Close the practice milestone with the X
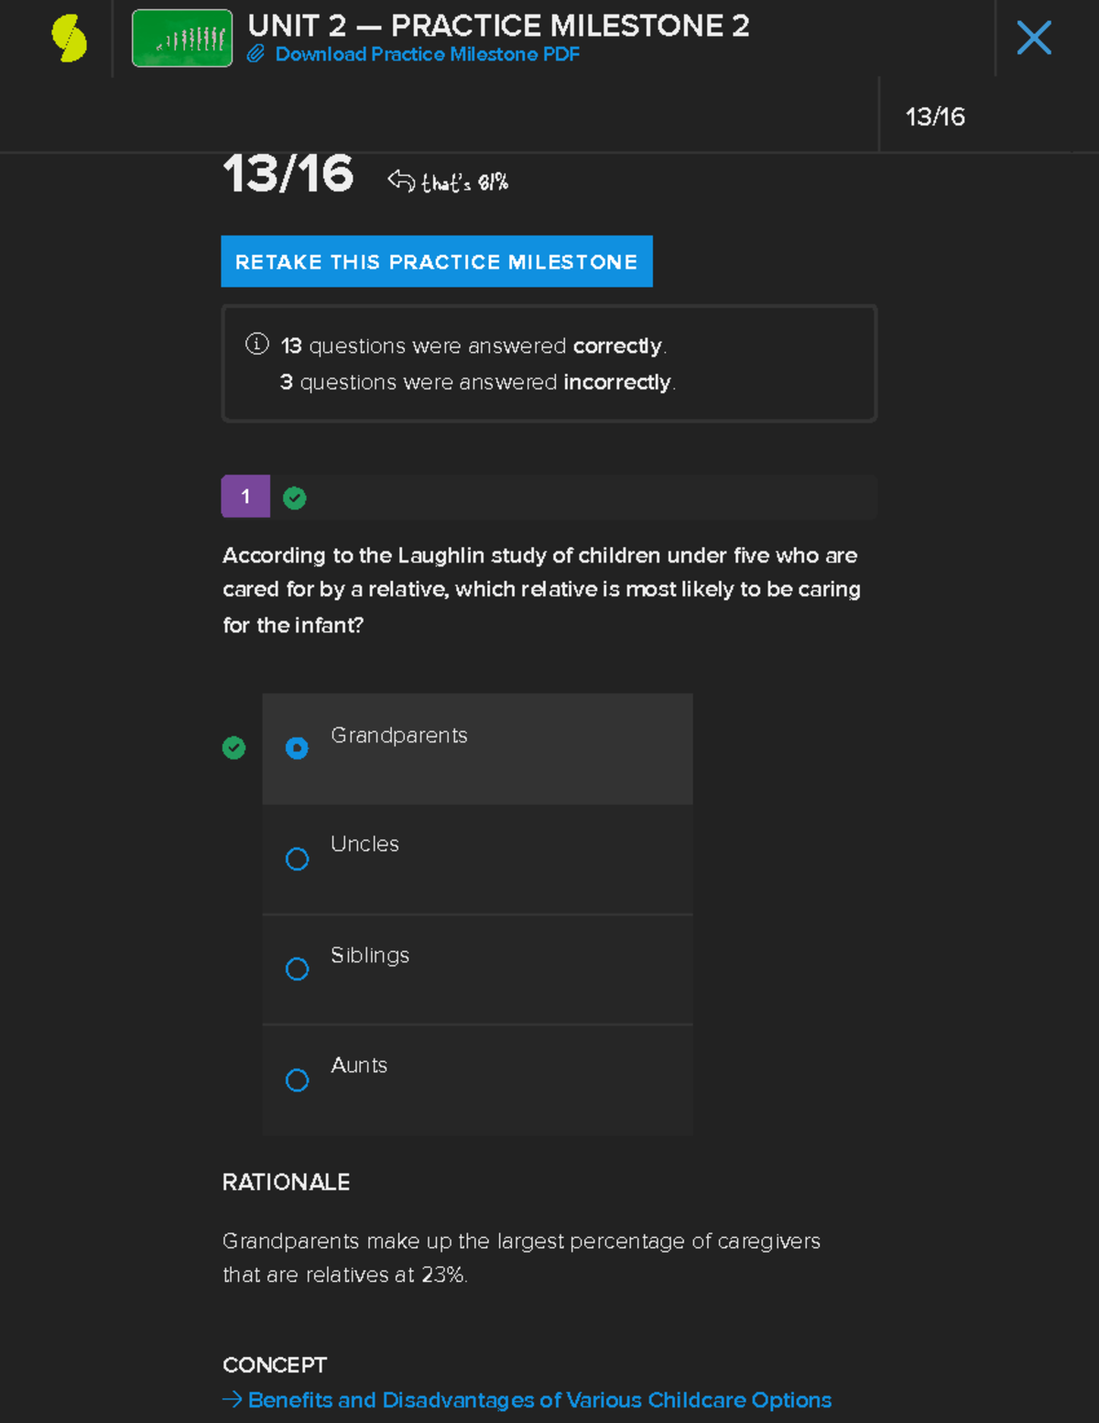 [x=1034, y=38]
